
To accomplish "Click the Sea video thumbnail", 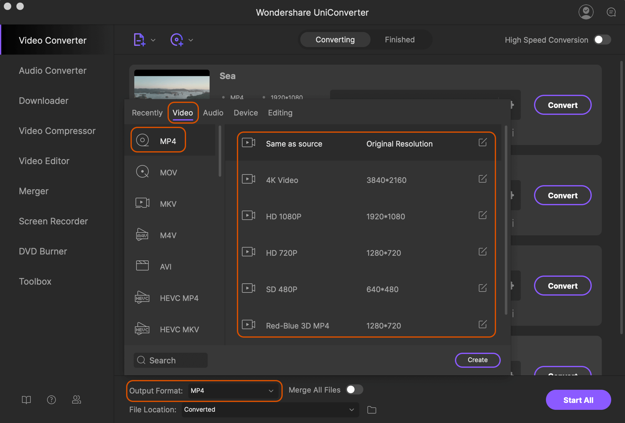I will [172, 85].
